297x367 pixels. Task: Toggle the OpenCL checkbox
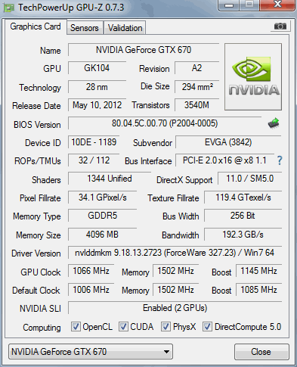tap(76, 327)
